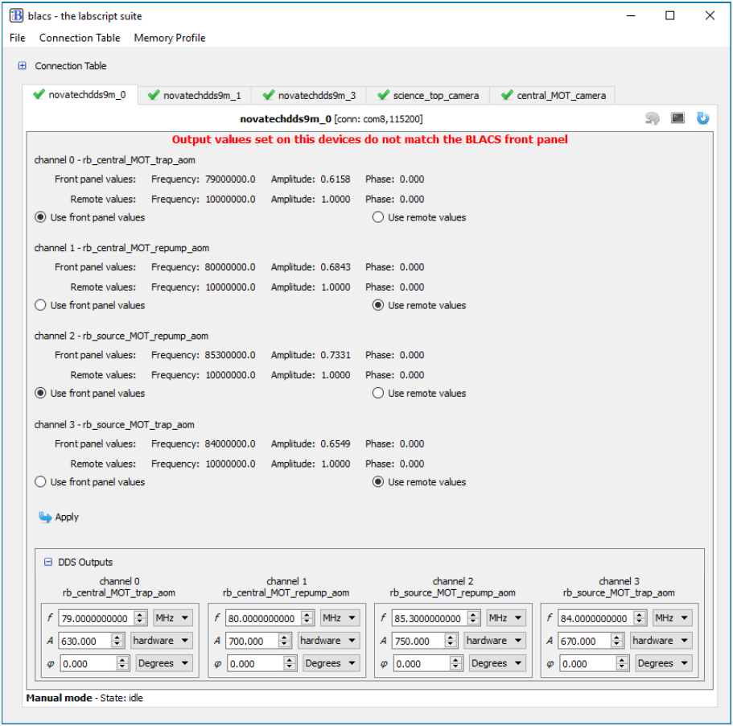Click channel 2 phase stepper arrows
This screenshot has height=726, width=733.
[x=455, y=663]
